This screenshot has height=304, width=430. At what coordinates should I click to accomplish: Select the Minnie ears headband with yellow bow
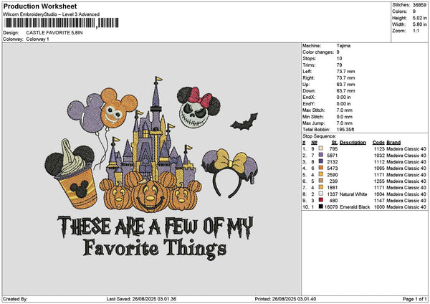pos(230,173)
